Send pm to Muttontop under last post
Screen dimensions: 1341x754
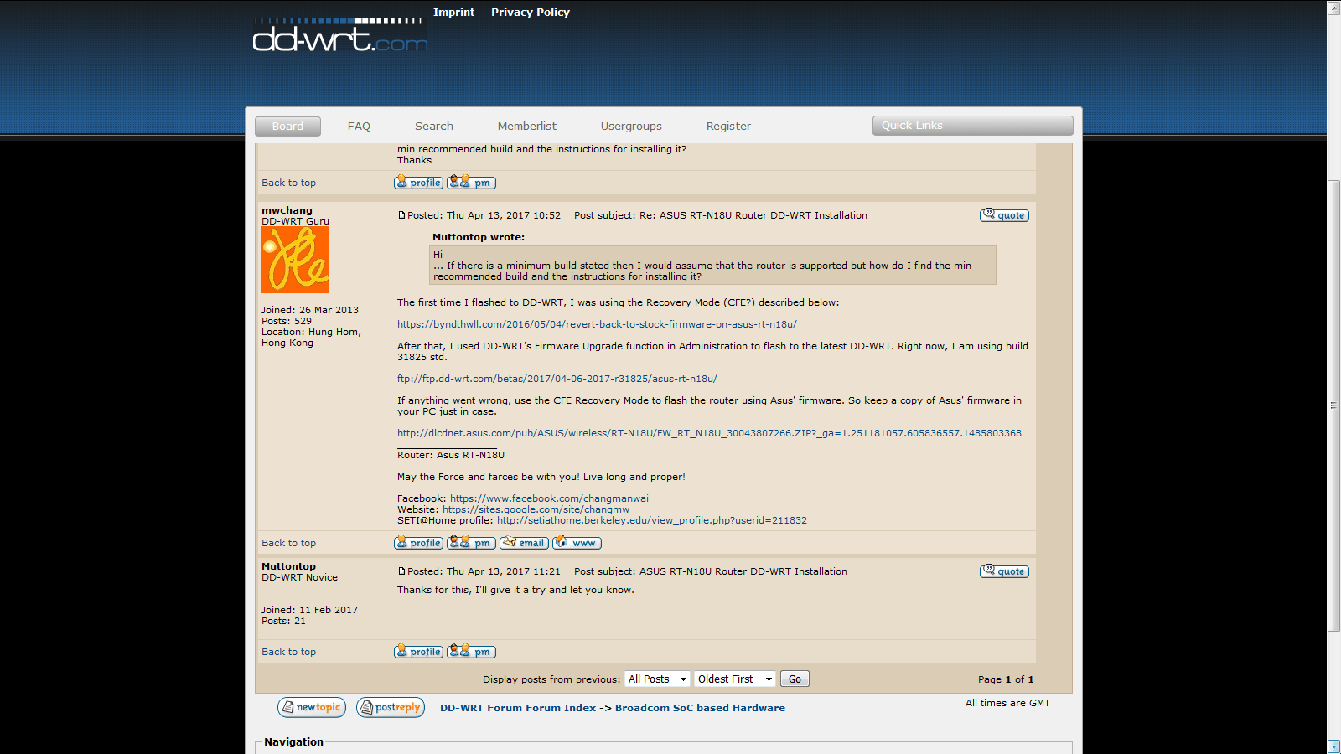(x=471, y=651)
